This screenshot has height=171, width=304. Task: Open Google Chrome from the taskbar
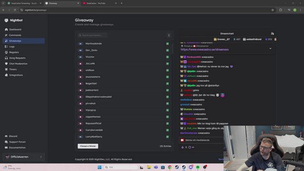pos(170,167)
